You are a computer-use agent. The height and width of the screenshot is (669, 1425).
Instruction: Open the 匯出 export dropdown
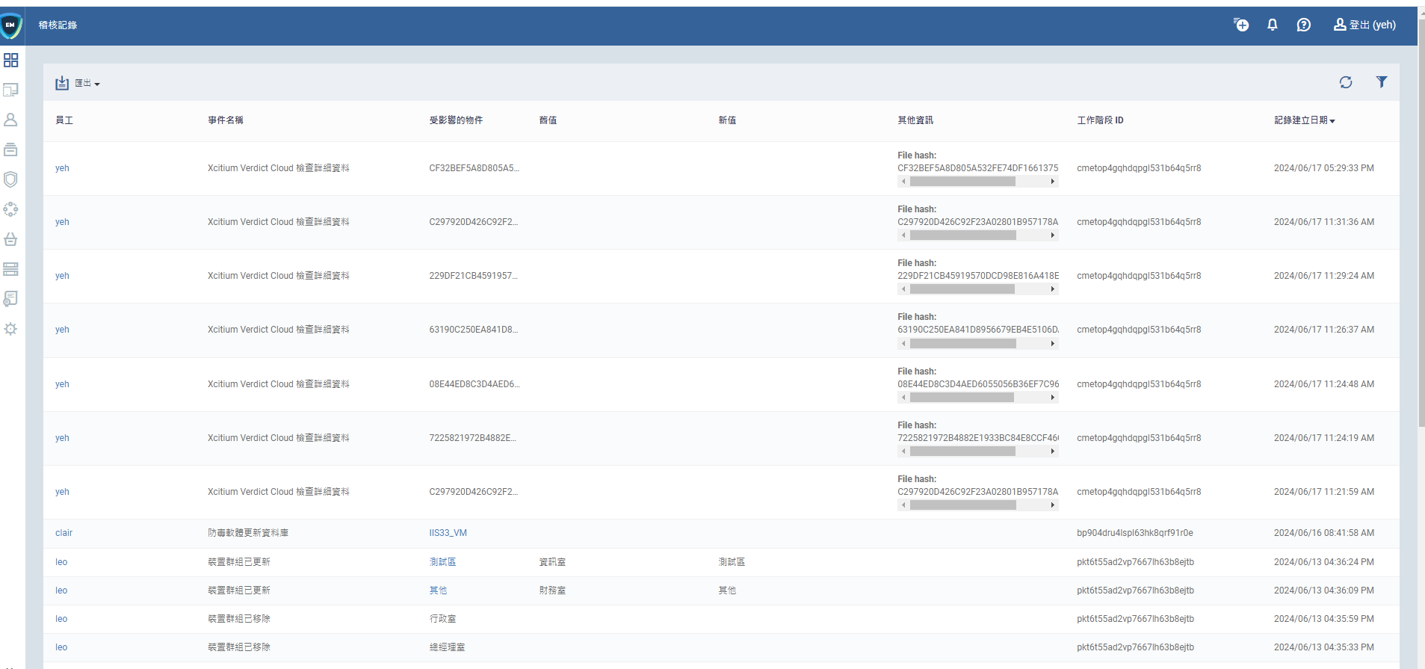[x=78, y=83]
